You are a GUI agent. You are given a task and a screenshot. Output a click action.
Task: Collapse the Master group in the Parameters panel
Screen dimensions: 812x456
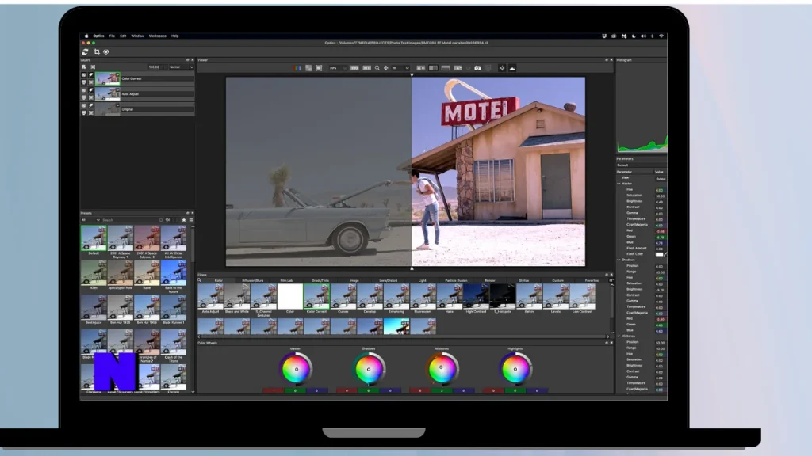[x=619, y=184]
